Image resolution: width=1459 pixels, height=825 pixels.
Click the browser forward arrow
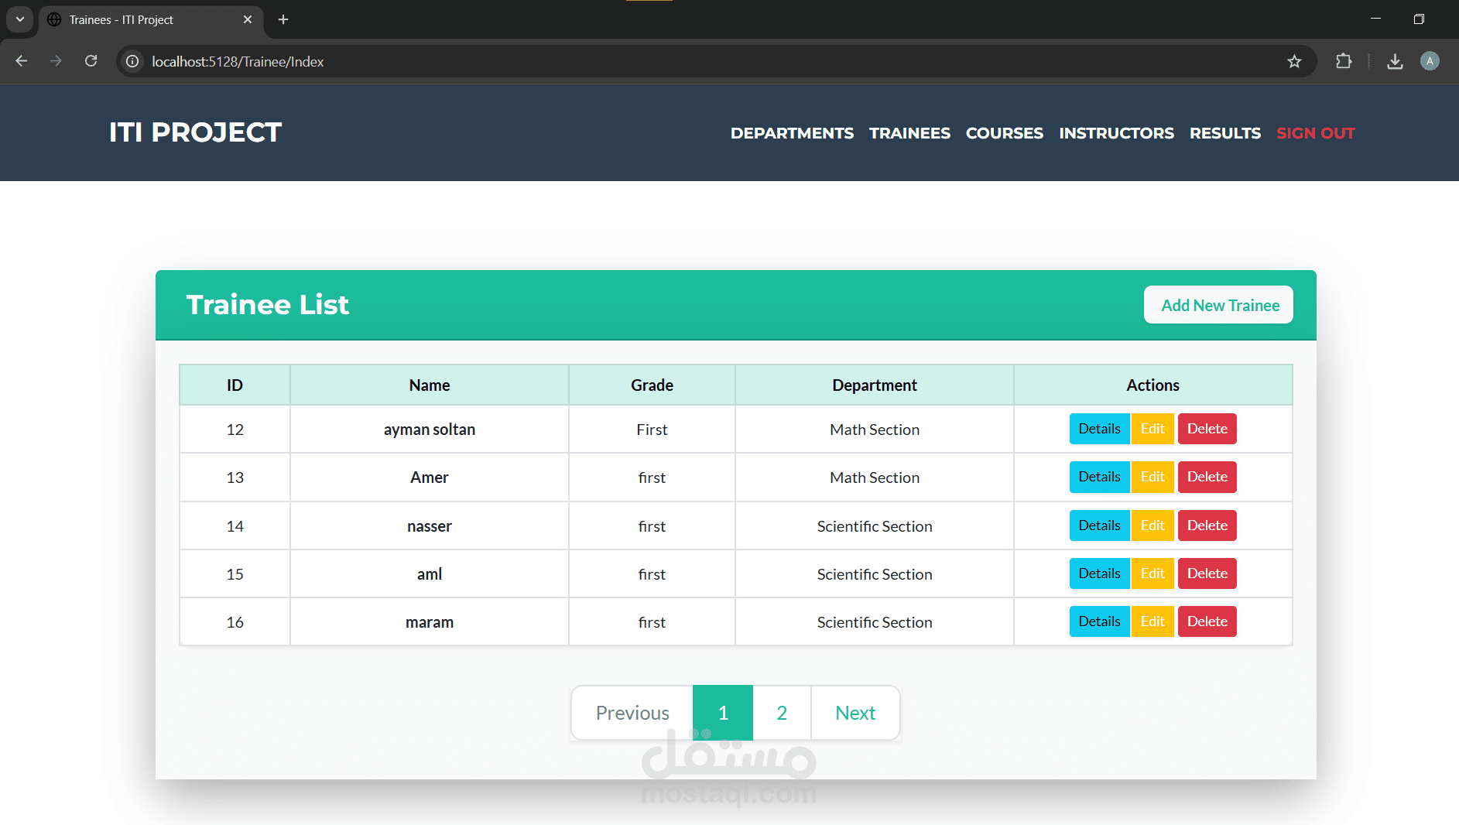(x=56, y=61)
